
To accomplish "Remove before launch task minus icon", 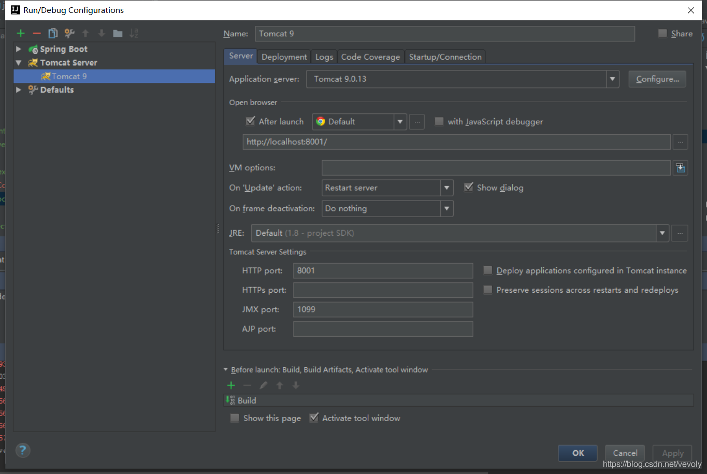I will pos(247,385).
